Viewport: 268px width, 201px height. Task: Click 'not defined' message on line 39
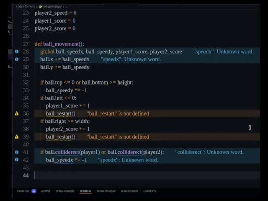point(118,137)
